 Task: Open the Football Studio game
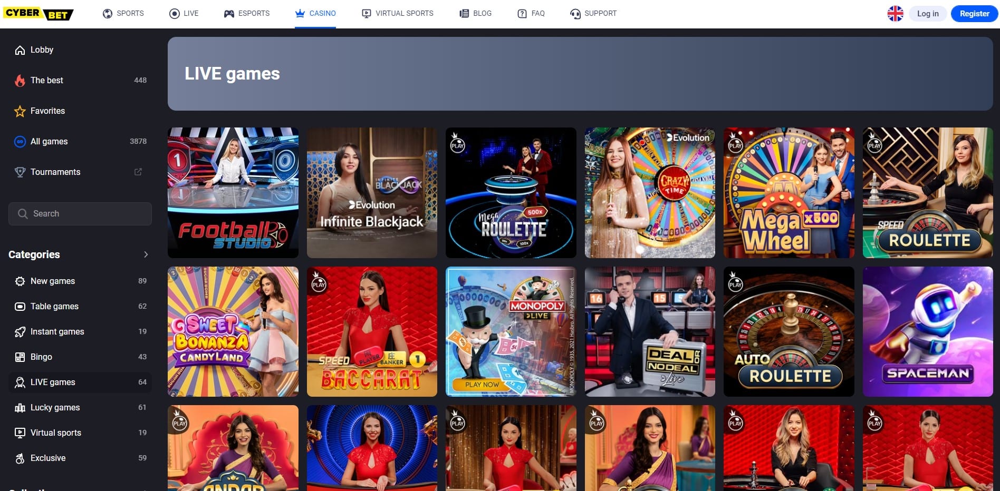click(233, 193)
